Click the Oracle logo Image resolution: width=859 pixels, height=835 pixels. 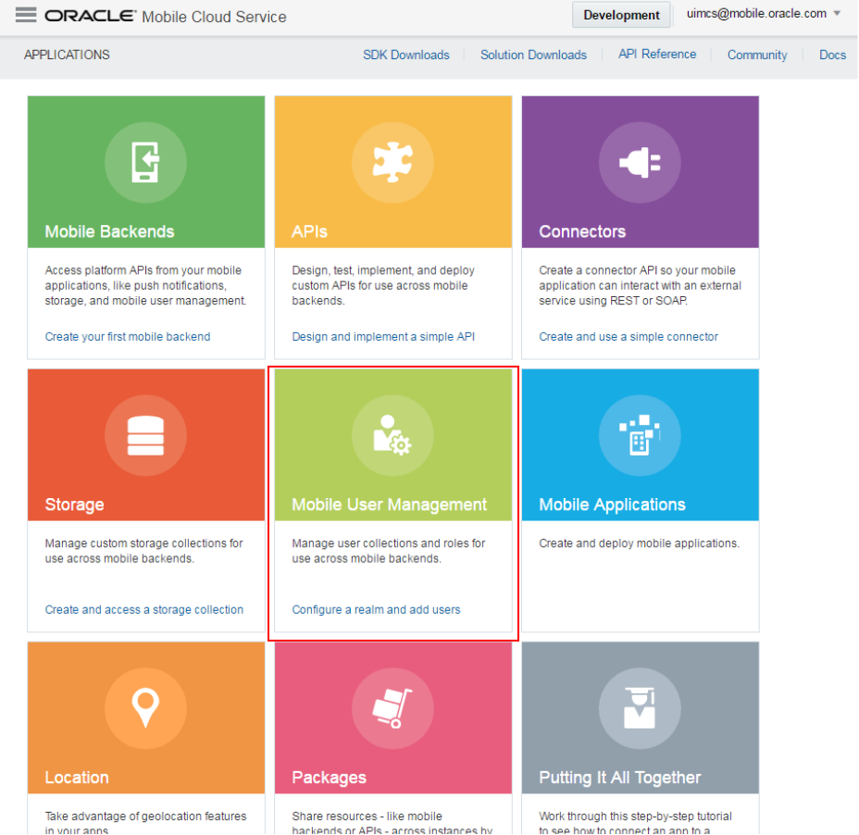pos(90,16)
